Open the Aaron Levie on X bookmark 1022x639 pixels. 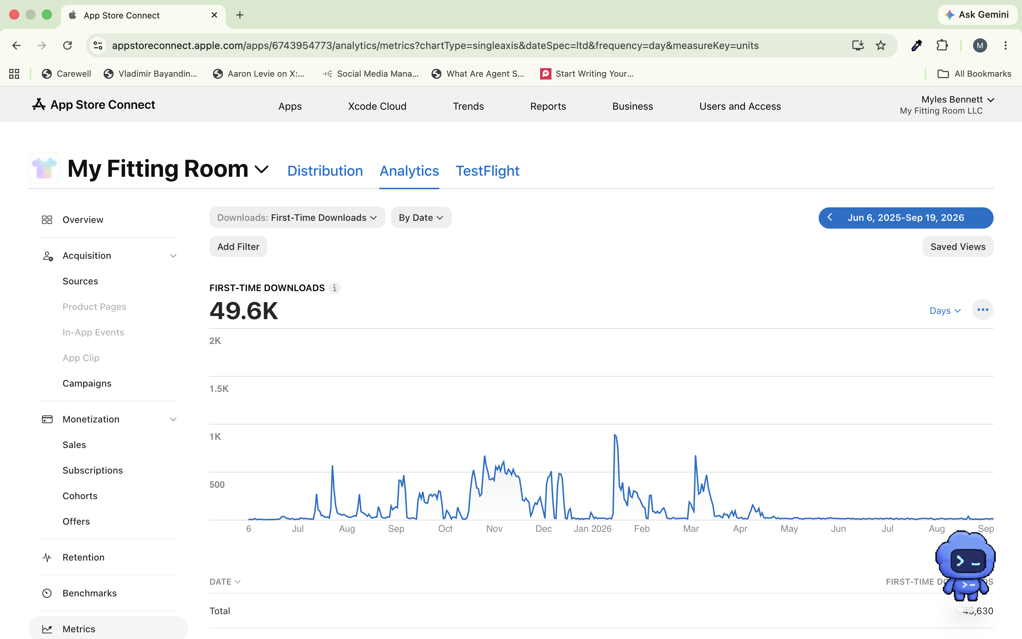pos(258,74)
